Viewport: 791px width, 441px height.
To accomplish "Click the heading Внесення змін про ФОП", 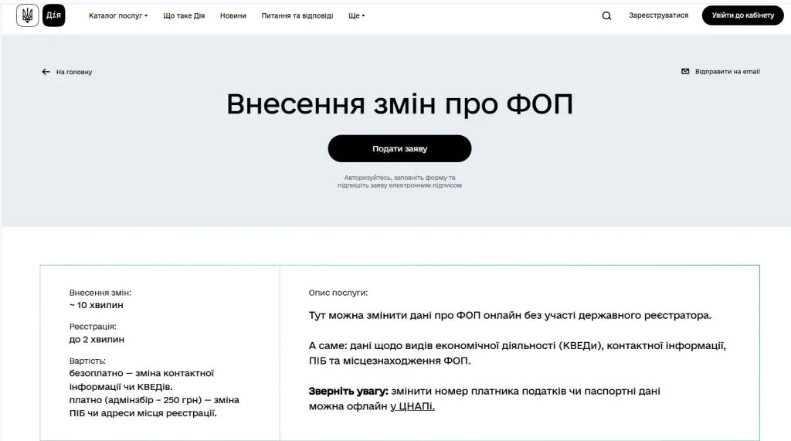I will pyautogui.click(x=399, y=104).
